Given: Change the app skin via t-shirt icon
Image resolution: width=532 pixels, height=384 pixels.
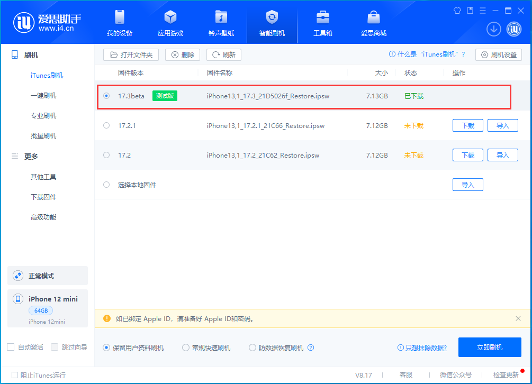Looking at the screenshot, I should 457,10.
